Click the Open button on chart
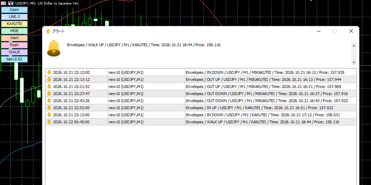The width and height of the screenshot is (371, 185). click(x=14, y=10)
